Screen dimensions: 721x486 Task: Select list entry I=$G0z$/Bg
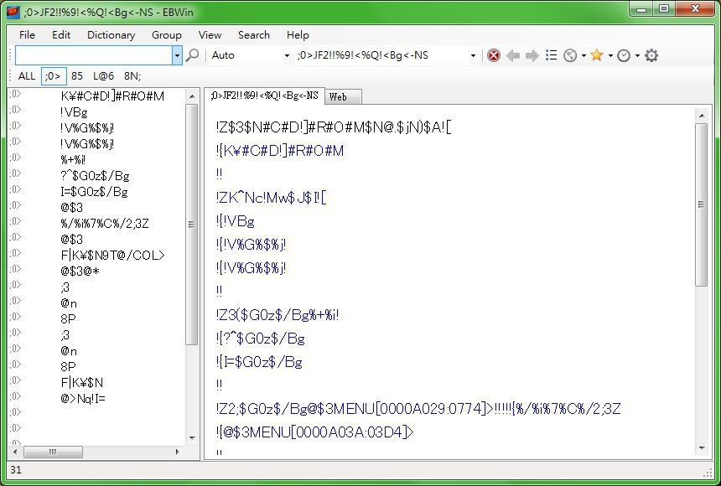click(x=94, y=192)
